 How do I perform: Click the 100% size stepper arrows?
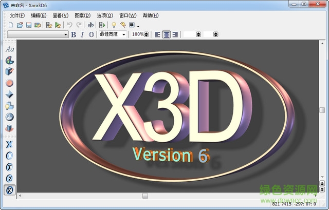[x=147, y=34]
